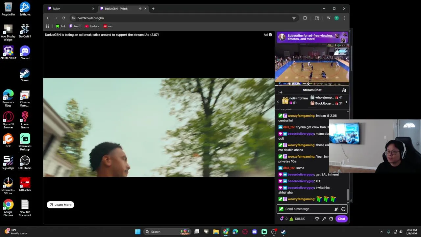This screenshot has width=421, height=237.
Task: Launch the OBS Studio desktop shortcut
Action: [25, 163]
